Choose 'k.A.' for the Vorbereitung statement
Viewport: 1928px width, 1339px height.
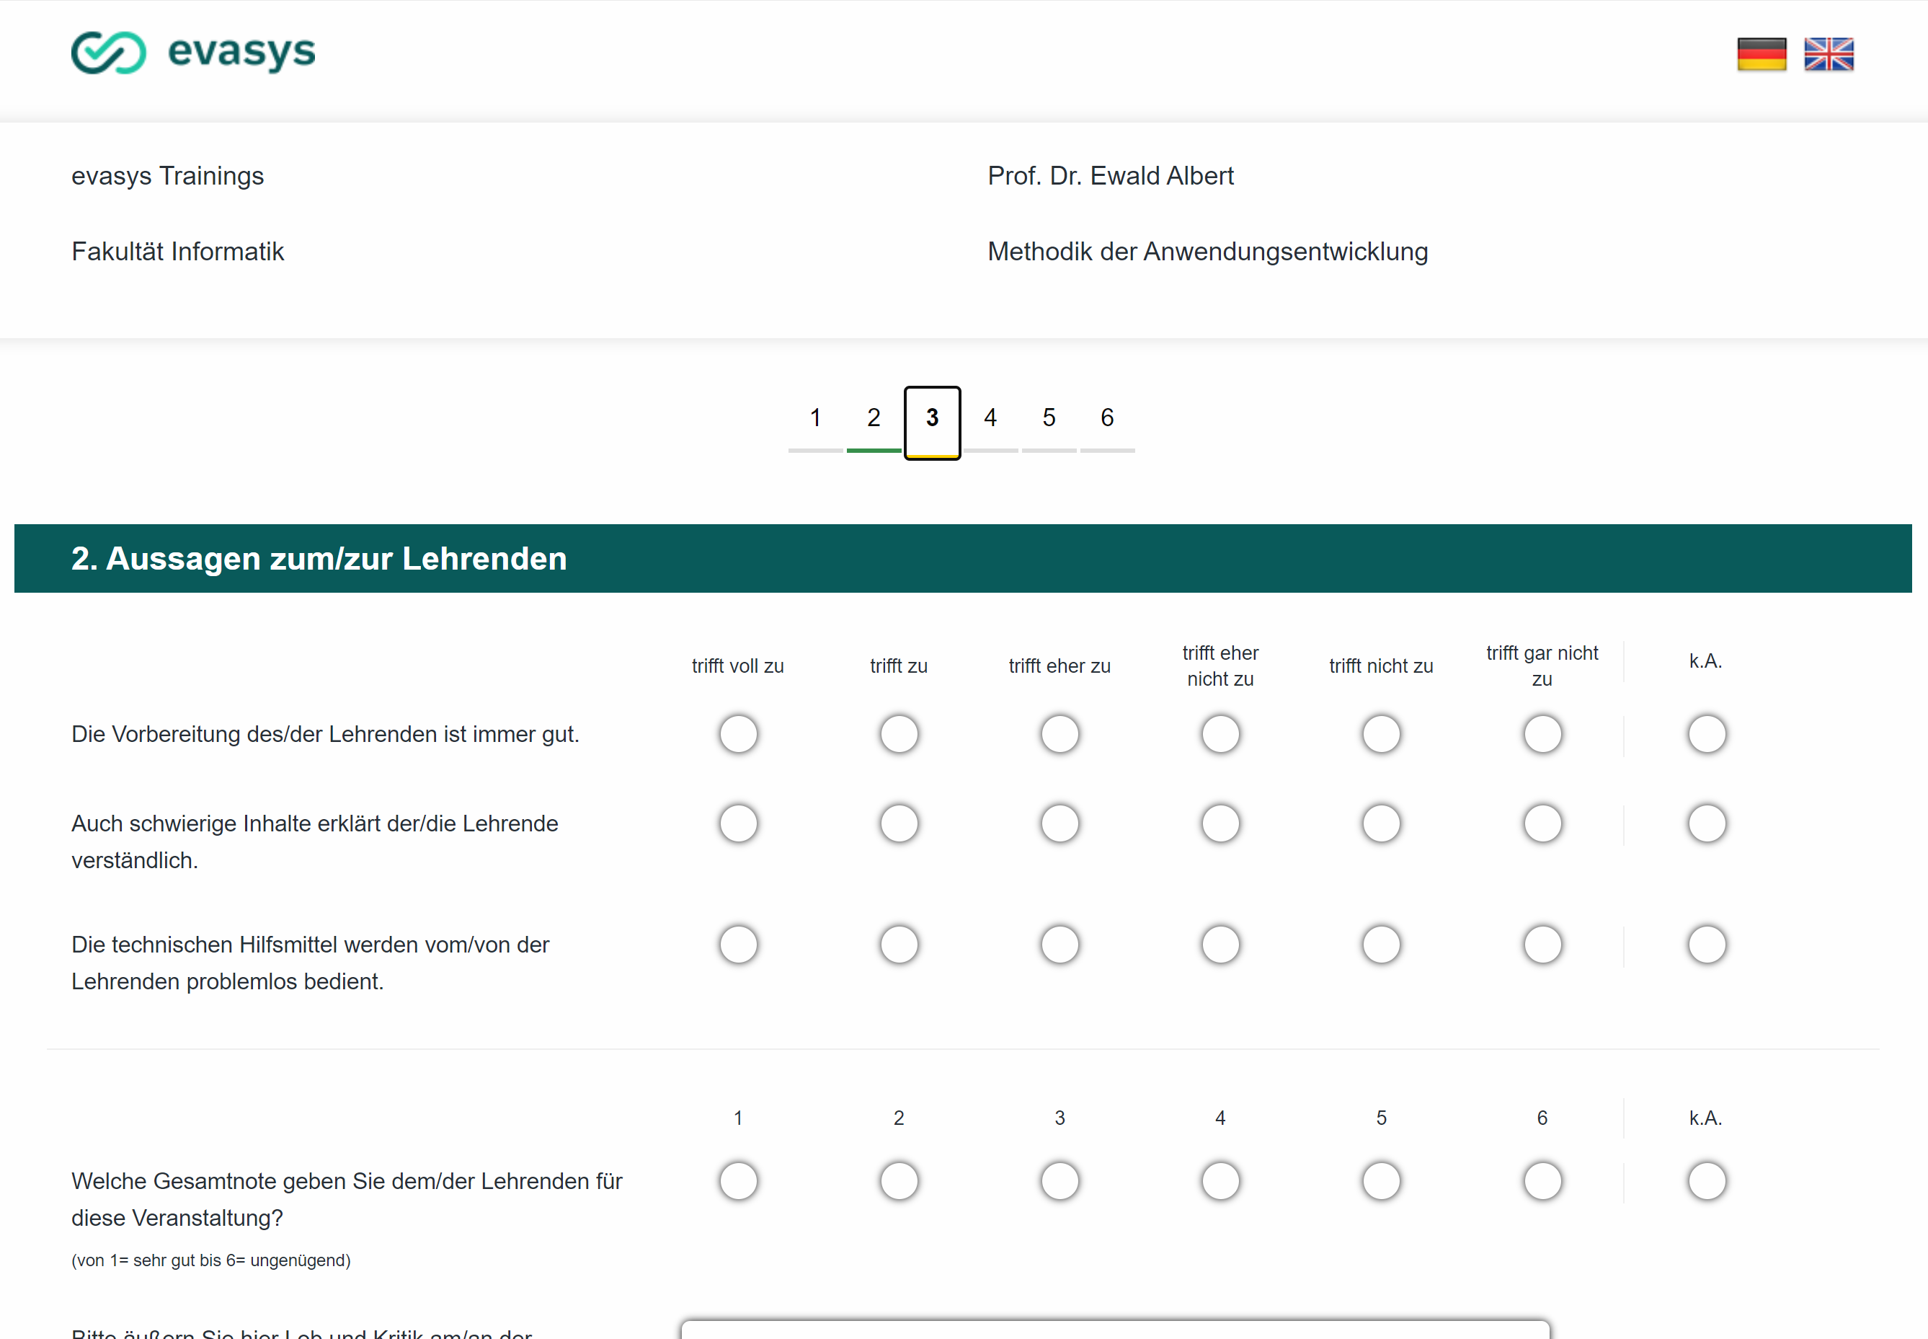pos(1706,733)
